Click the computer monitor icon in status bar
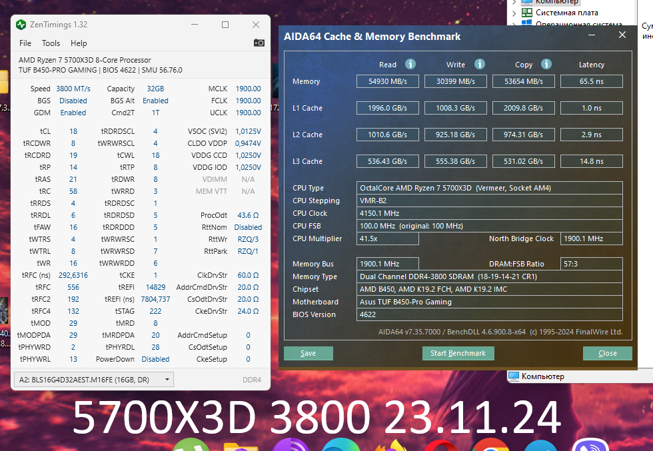653x451 pixels. (x=514, y=376)
